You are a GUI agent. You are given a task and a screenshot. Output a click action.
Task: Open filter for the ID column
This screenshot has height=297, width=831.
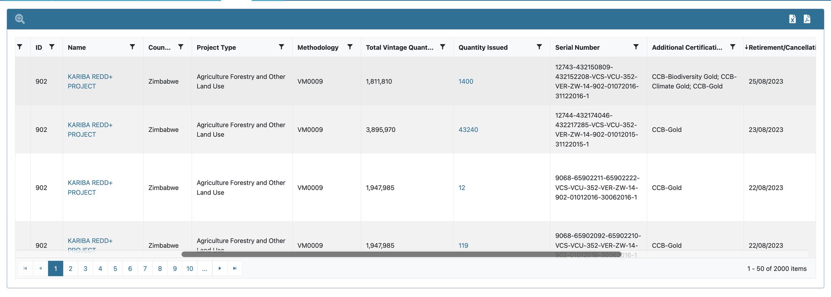(52, 47)
